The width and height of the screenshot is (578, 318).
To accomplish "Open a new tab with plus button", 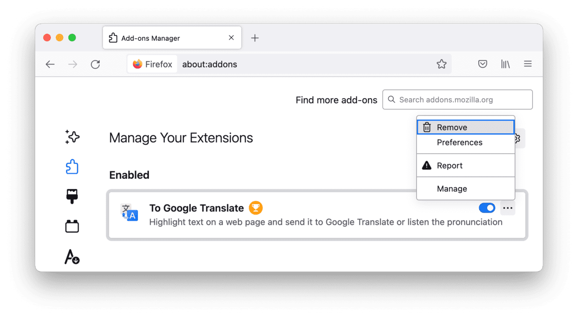I will pyautogui.click(x=255, y=38).
